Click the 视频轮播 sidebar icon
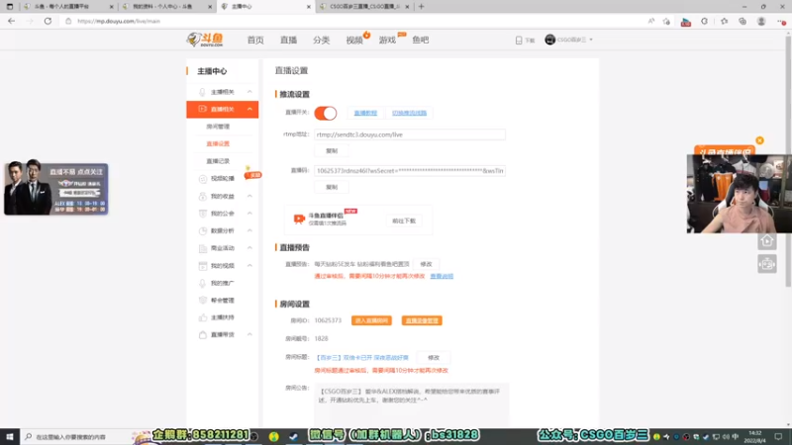Viewport: 792px width, 445px height. (203, 179)
